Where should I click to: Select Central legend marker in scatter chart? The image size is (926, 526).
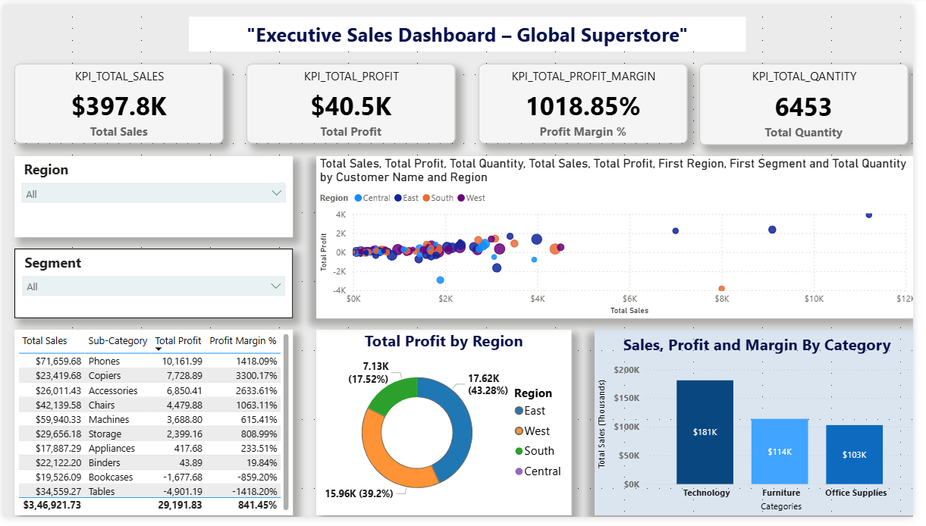tap(356, 198)
